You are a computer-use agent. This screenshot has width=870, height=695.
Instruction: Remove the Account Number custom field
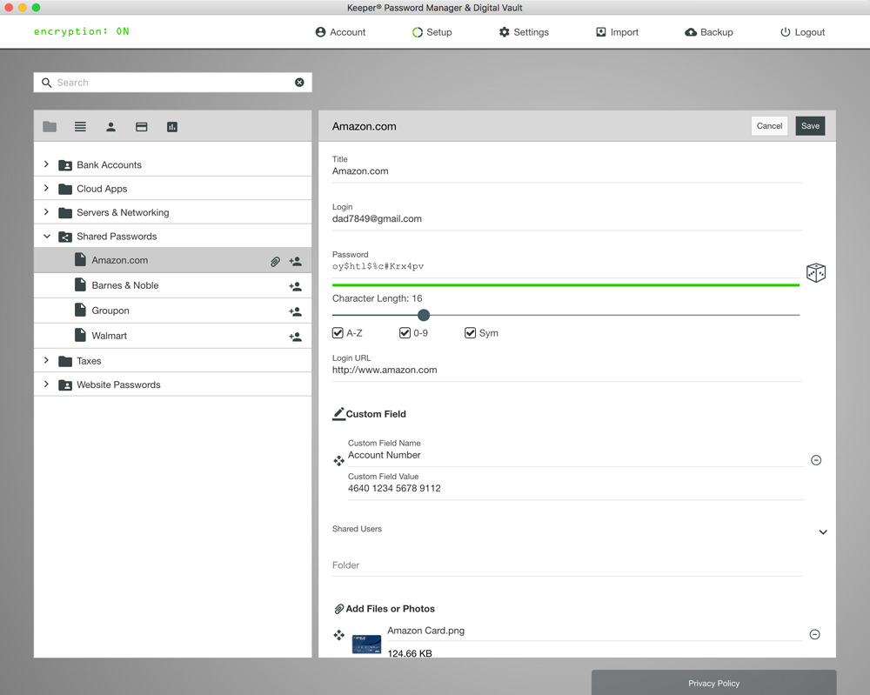click(x=816, y=460)
